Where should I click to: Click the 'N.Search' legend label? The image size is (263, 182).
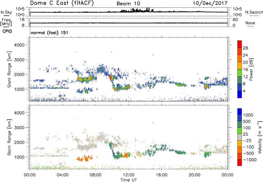(x=254, y=12)
